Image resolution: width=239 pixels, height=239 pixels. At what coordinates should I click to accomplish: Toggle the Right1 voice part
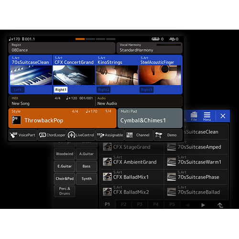point(61,90)
